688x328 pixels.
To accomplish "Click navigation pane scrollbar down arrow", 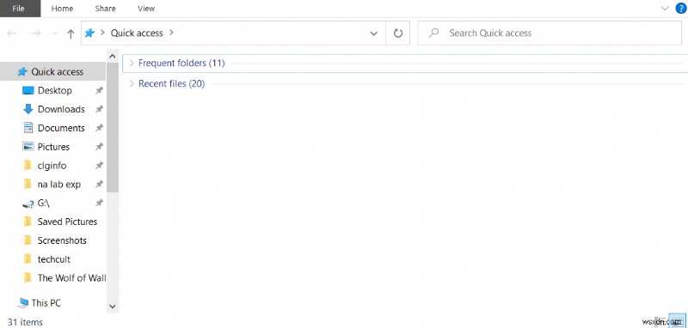I will click(x=113, y=307).
